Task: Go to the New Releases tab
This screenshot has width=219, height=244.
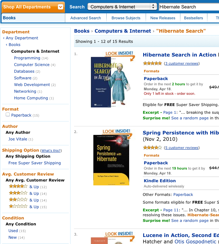Action: [162, 18]
